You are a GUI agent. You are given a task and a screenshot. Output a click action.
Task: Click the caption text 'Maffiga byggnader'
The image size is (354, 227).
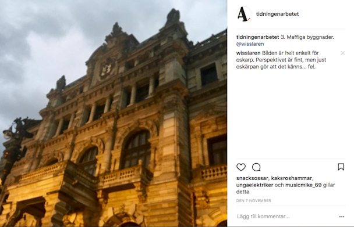(x=310, y=37)
